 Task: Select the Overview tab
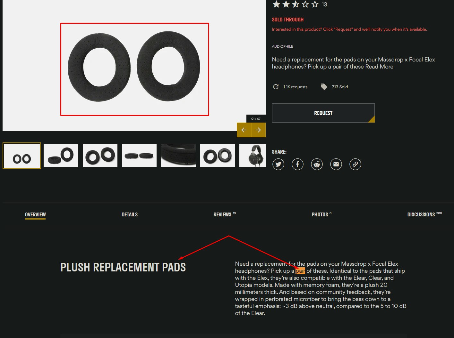[x=35, y=214]
